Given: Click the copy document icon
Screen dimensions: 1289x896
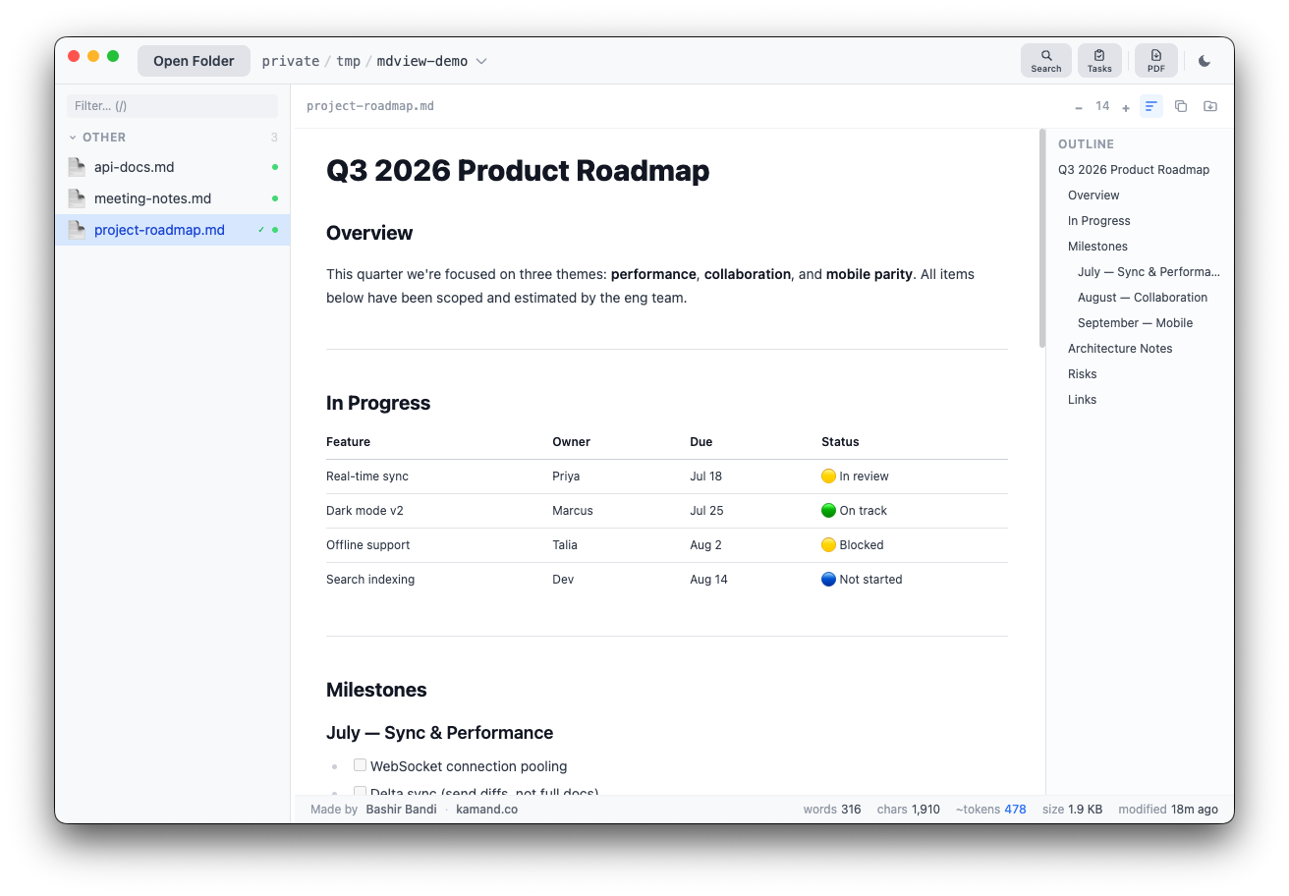Looking at the screenshot, I should (x=1181, y=106).
